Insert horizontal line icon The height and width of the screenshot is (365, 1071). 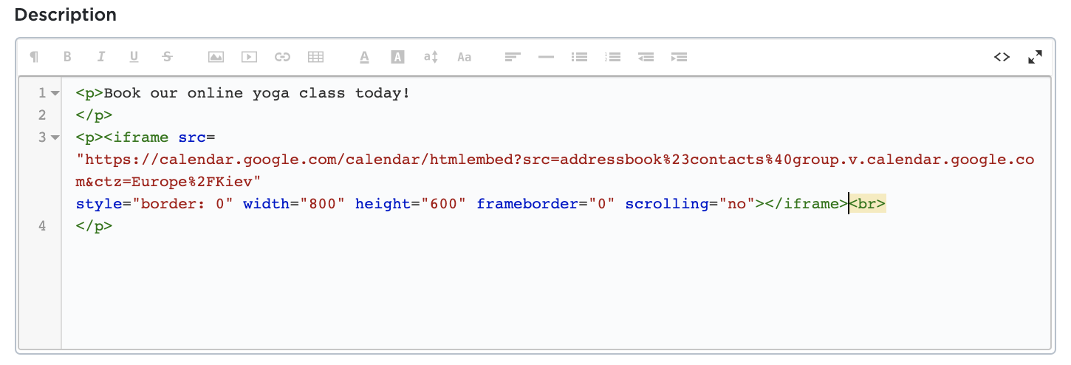(x=546, y=57)
